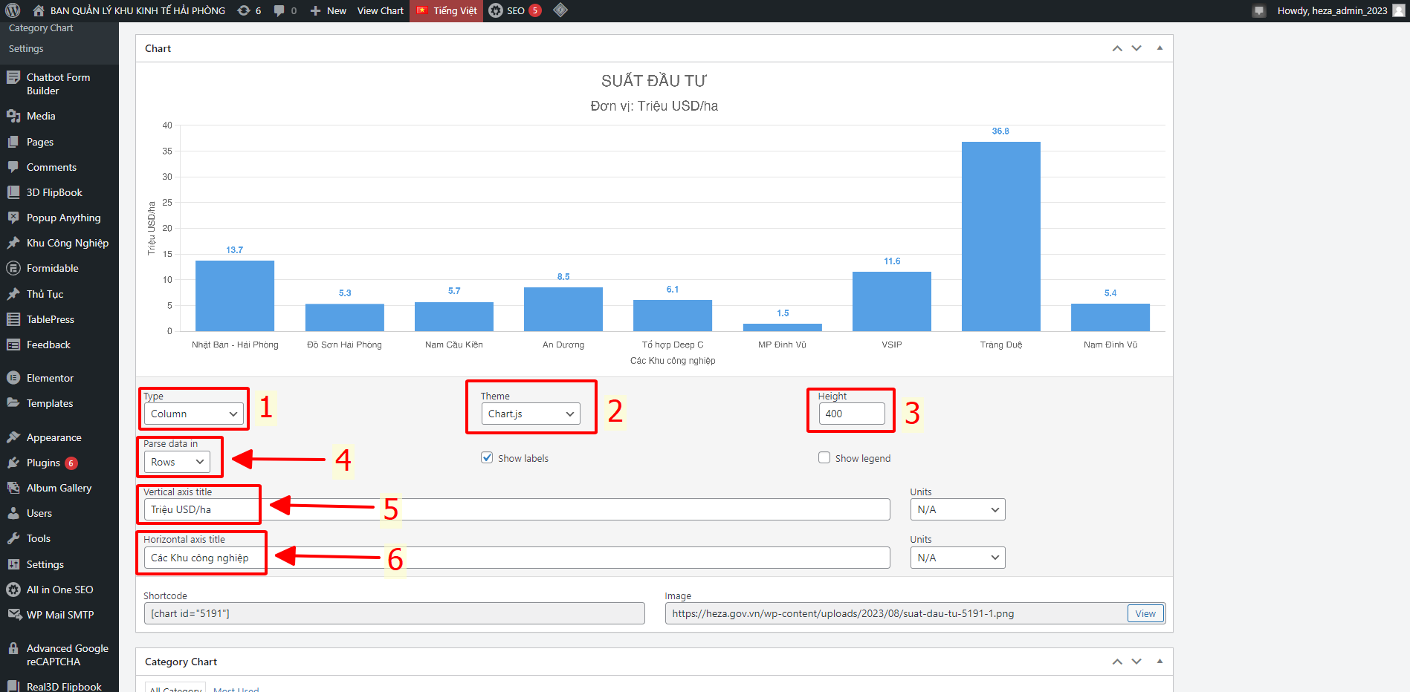Open the Appearance menu in sidebar

[54, 437]
